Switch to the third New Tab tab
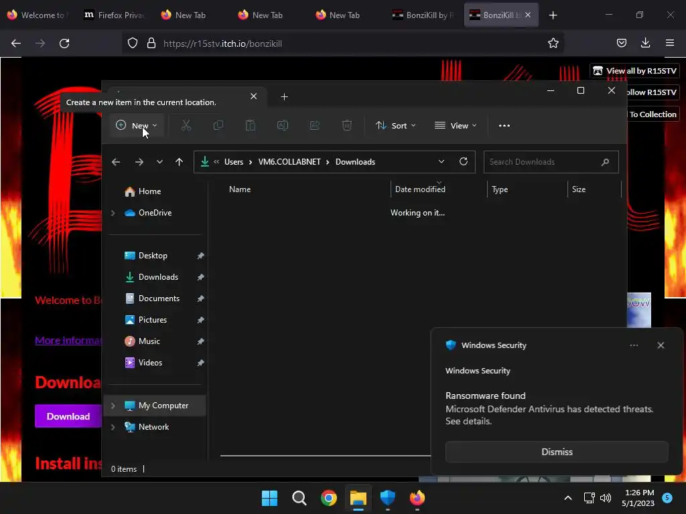The width and height of the screenshot is (686, 514). 338,15
